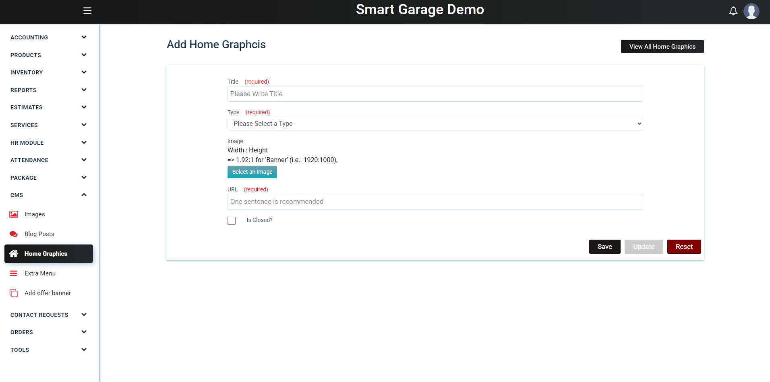Click the Extra Menu lines icon

14,273
